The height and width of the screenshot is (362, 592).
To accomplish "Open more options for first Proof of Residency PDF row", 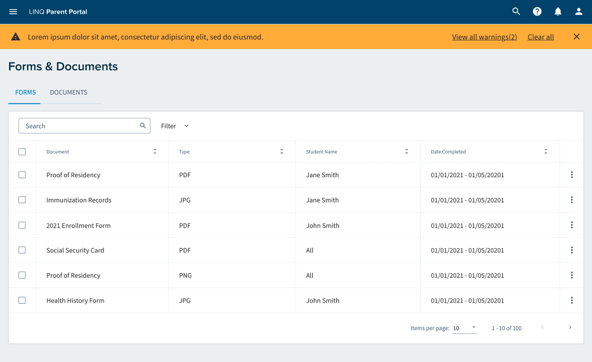I will coord(572,174).
